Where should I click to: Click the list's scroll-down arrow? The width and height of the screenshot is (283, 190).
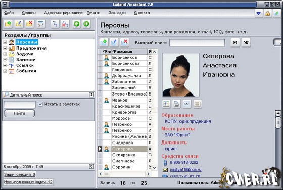coord(154,168)
